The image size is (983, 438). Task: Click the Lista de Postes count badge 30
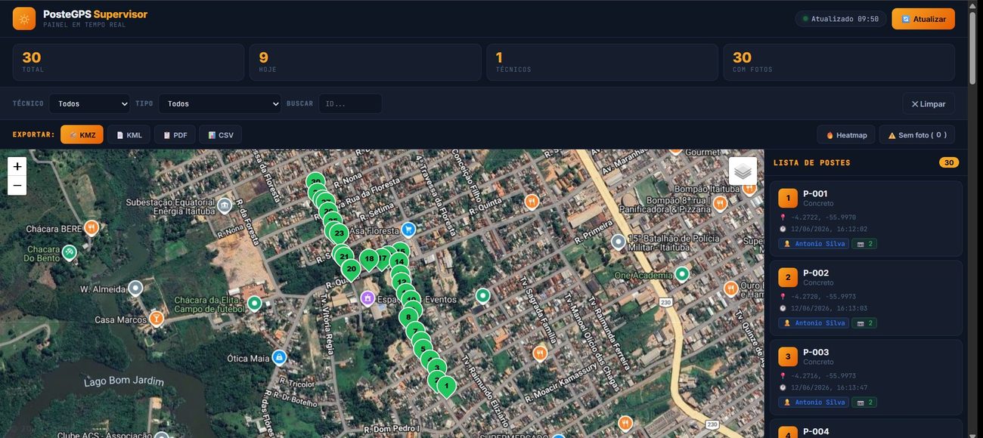949,162
